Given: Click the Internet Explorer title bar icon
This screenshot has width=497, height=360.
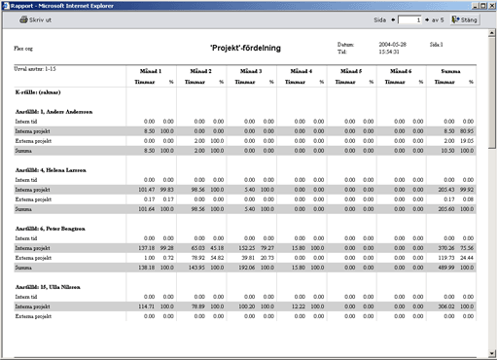Looking at the screenshot, I should pyautogui.click(x=6, y=6).
